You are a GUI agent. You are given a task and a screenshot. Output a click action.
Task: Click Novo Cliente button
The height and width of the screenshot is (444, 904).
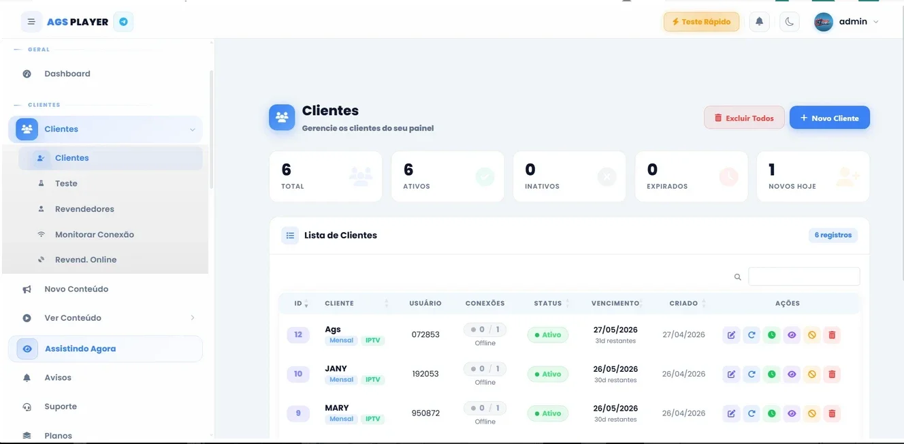pos(829,118)
